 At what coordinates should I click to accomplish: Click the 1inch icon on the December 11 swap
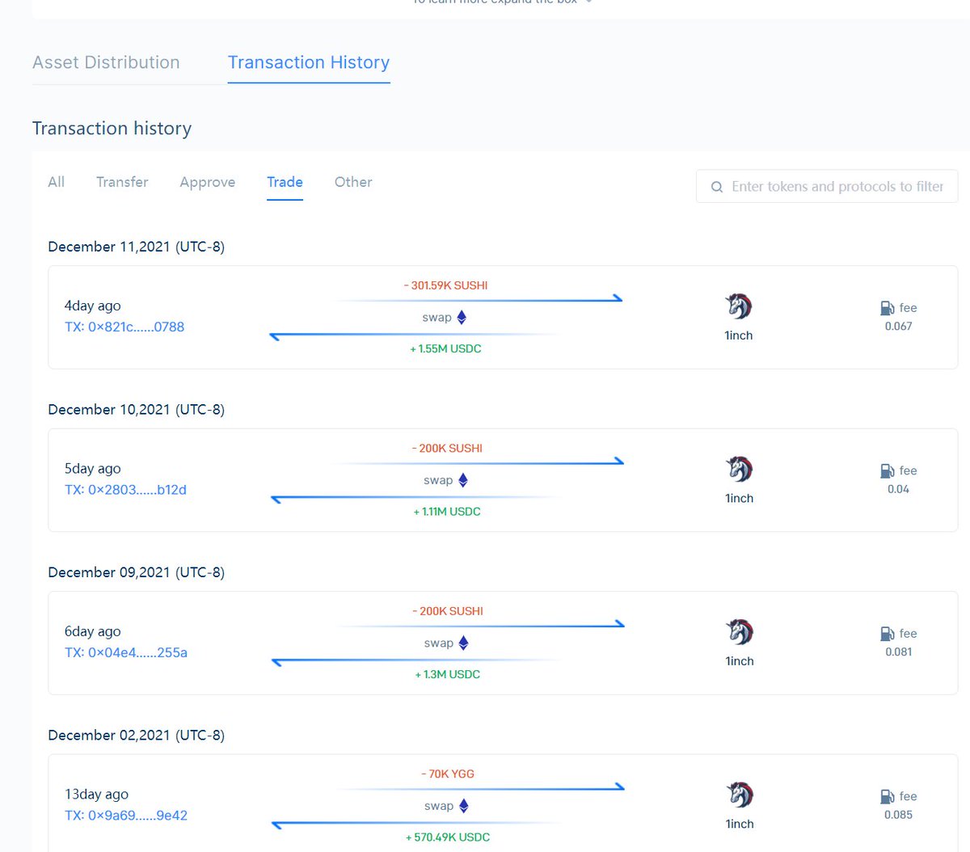738,306
